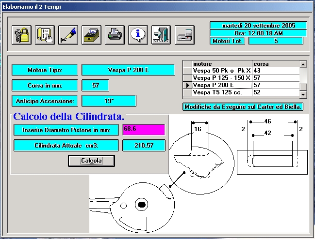Click the date martedì 20 settembre 2005
Screen dimensions: 315x239
coord(259,26)
